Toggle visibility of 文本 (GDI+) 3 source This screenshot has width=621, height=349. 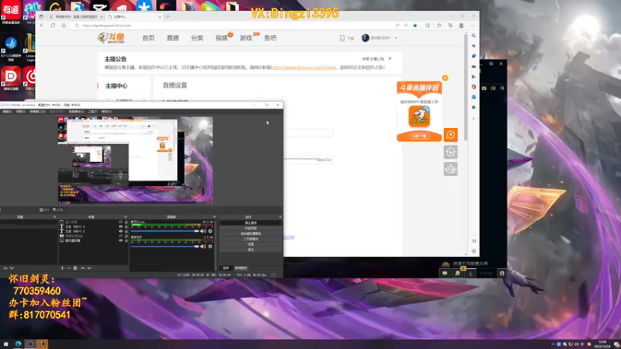(120, 226)
